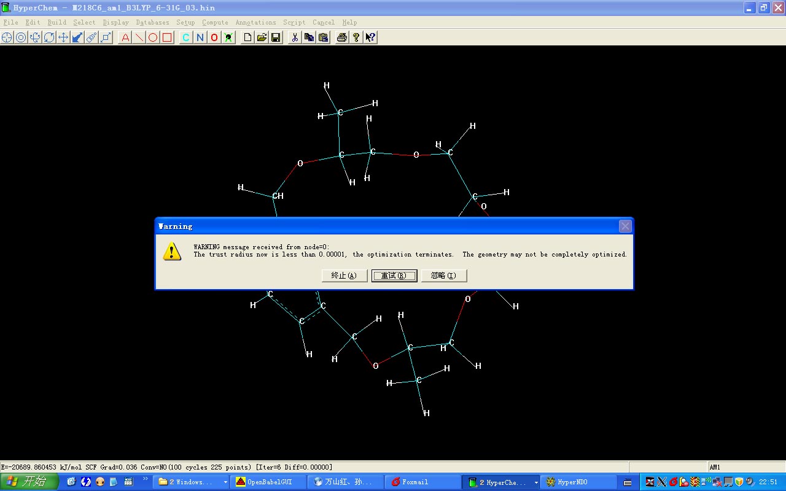Open the Databases menu

[x=152, y=23]
